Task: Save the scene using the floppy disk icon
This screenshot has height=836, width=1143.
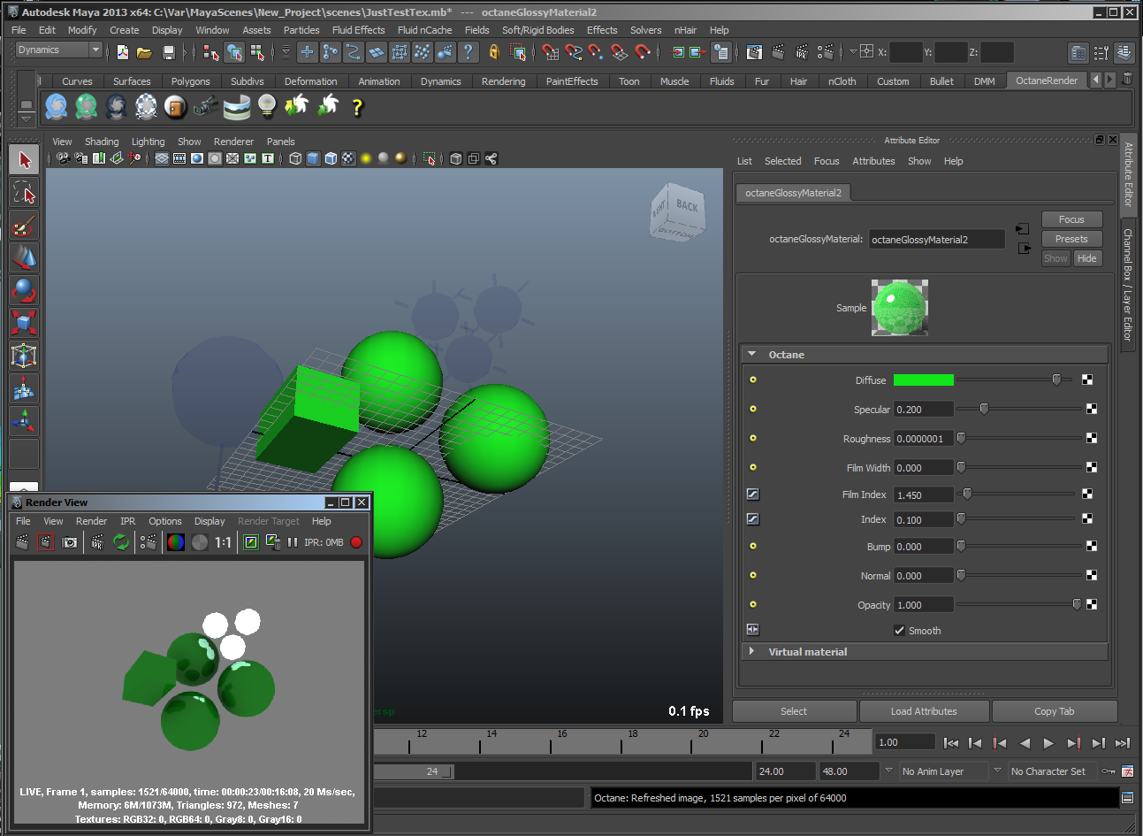Action: tap(168, 52)
